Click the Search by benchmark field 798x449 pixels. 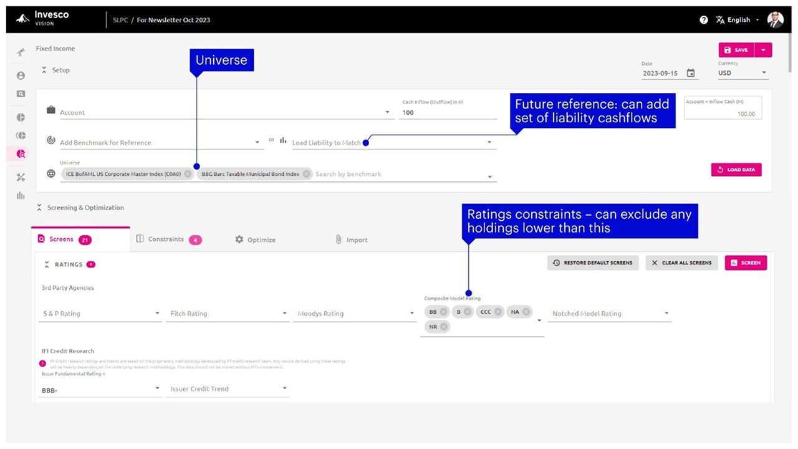coord(399,174)
